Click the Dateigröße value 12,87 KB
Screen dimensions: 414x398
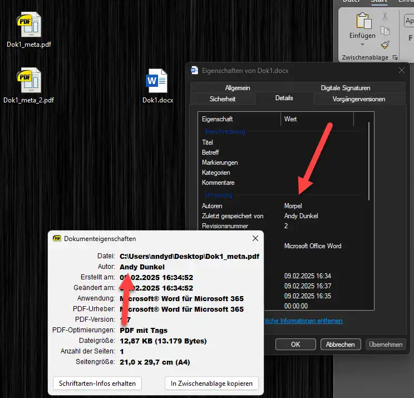(x=163, y=341)
